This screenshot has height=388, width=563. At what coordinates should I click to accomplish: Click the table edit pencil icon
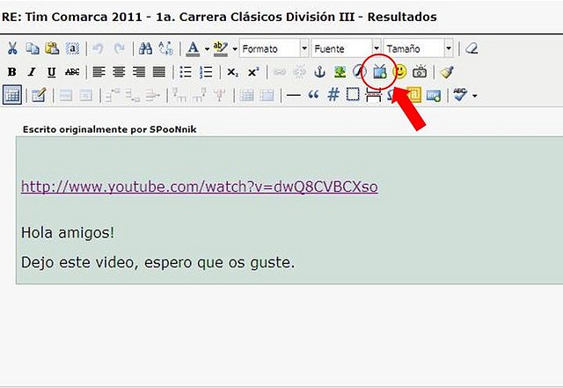[39, 95]
